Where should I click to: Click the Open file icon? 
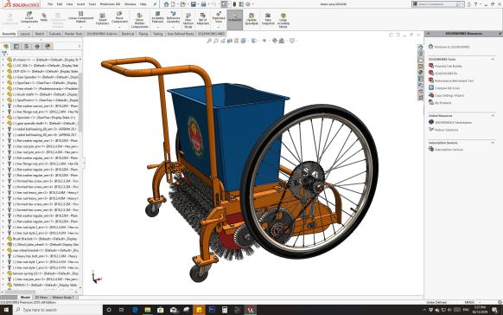pyautogui.click(x=183, y=4)
